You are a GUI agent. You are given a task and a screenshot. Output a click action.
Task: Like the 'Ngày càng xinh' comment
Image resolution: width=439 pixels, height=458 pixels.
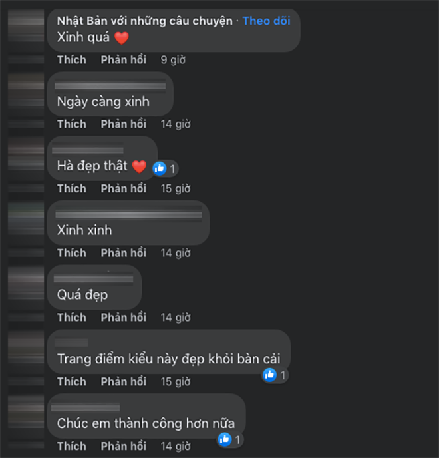click(72, 124)
